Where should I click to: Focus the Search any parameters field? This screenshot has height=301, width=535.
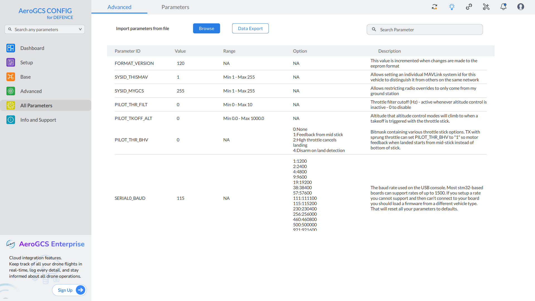[x=45, y=29]
